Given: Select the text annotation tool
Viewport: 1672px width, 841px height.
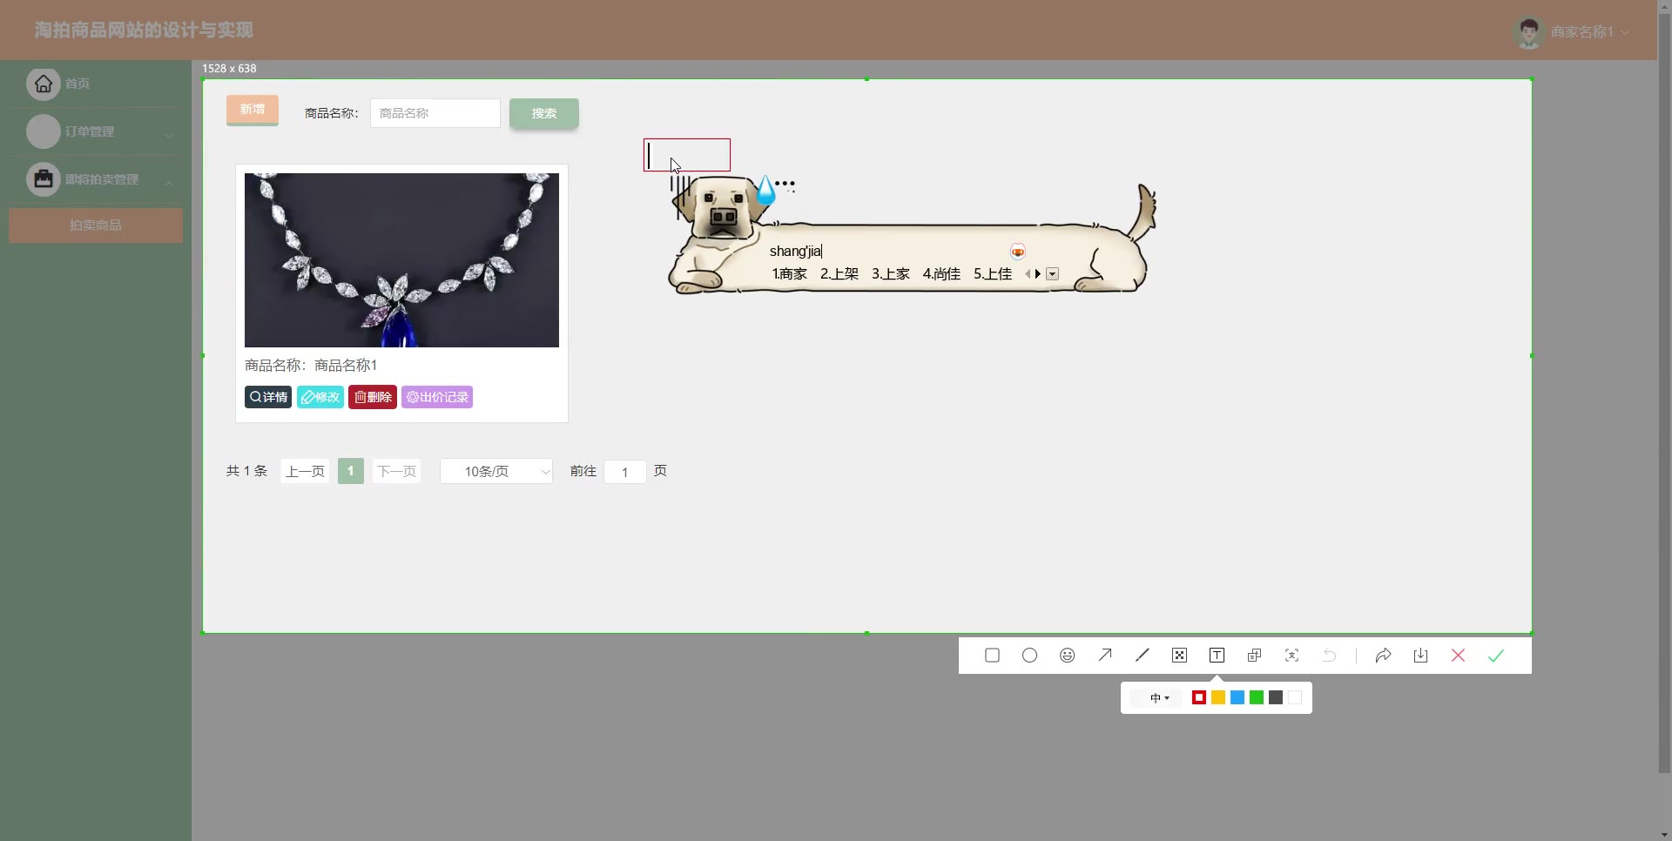Looking at the screenshot, I should pos(1217,656).
